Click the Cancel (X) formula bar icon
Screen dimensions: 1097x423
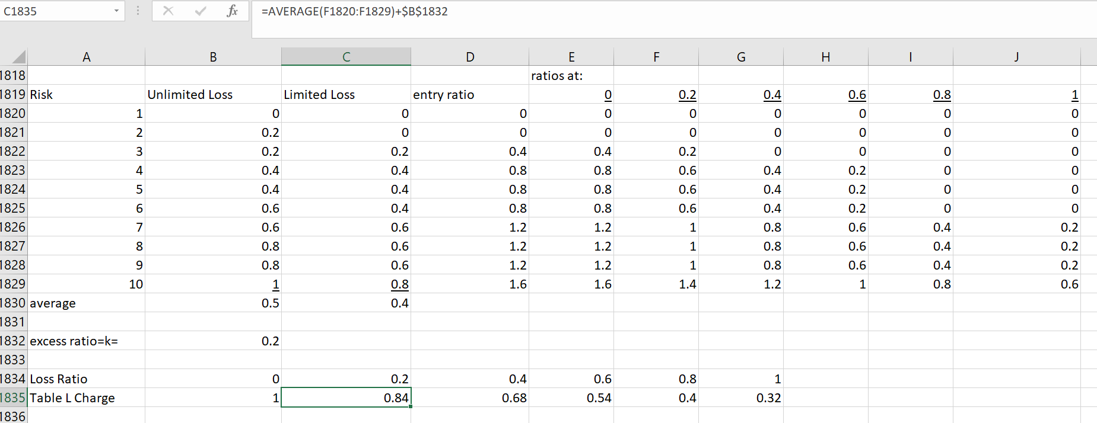tap(168, 11)
